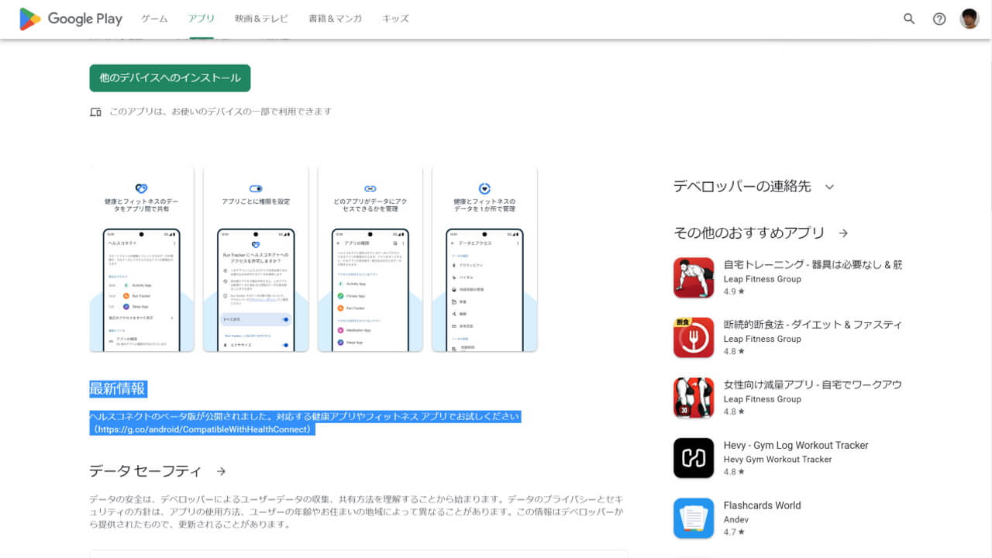Open your Google account profile avatar
The width and height of the screenshot is (992, 558).
pos(970,19)
